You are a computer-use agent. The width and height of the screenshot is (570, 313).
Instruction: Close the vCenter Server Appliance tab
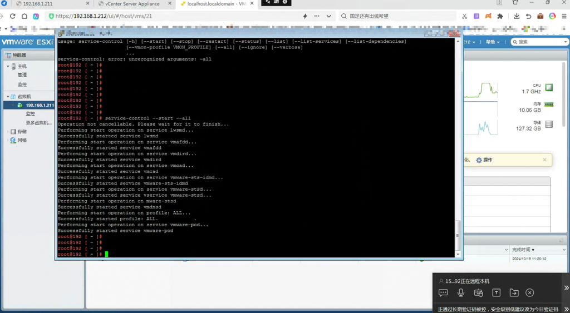pyautogui.click(x=170, y=3)
